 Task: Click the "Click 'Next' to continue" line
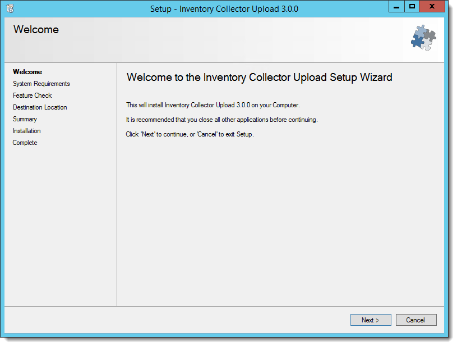[190, 134]
